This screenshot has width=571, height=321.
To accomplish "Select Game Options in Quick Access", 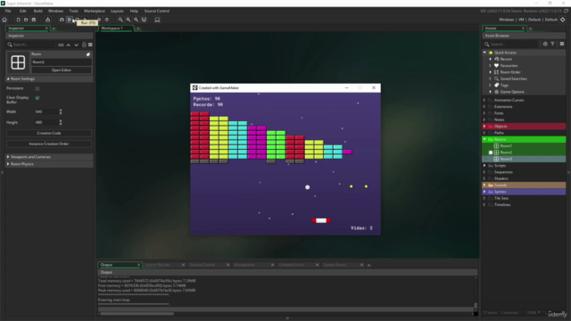I will (x=512, y=92).
